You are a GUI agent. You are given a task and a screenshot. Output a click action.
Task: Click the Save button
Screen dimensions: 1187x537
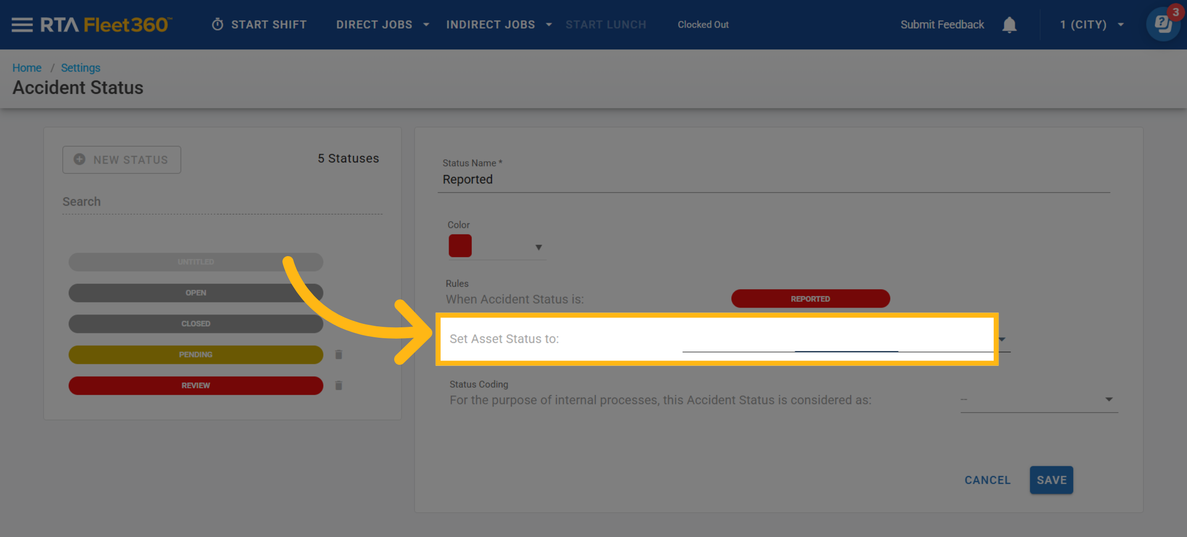1051,480
